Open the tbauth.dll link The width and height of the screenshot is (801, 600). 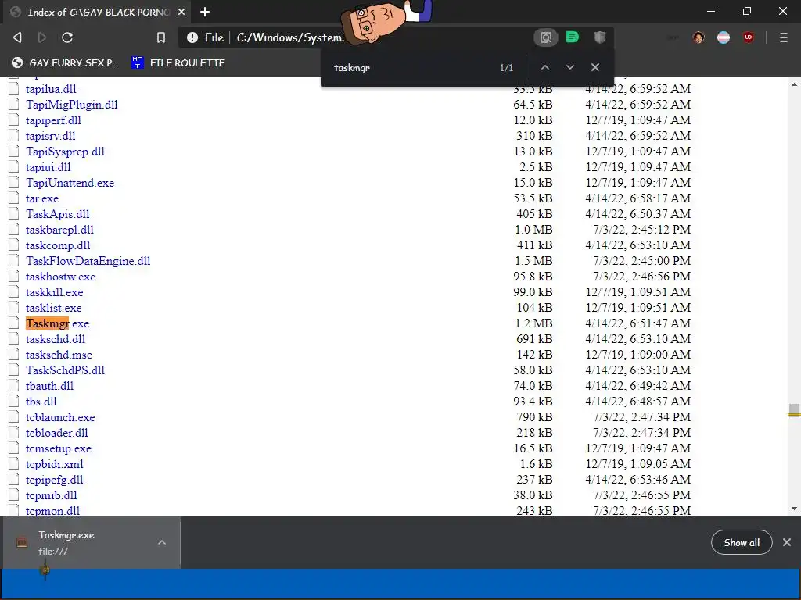tap(49, 386)
